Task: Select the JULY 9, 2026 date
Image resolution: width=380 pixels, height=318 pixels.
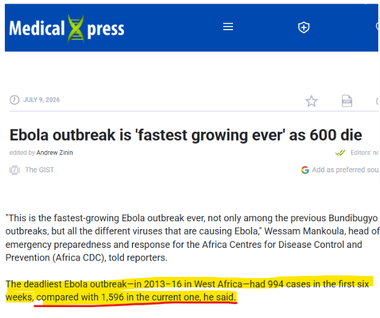Action: [x=41, y=100]
